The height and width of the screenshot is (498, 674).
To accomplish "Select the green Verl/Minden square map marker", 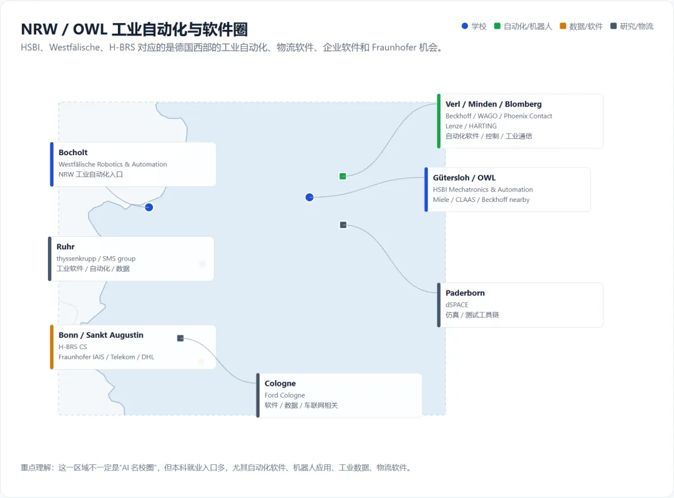I will [x=343, y=176].
